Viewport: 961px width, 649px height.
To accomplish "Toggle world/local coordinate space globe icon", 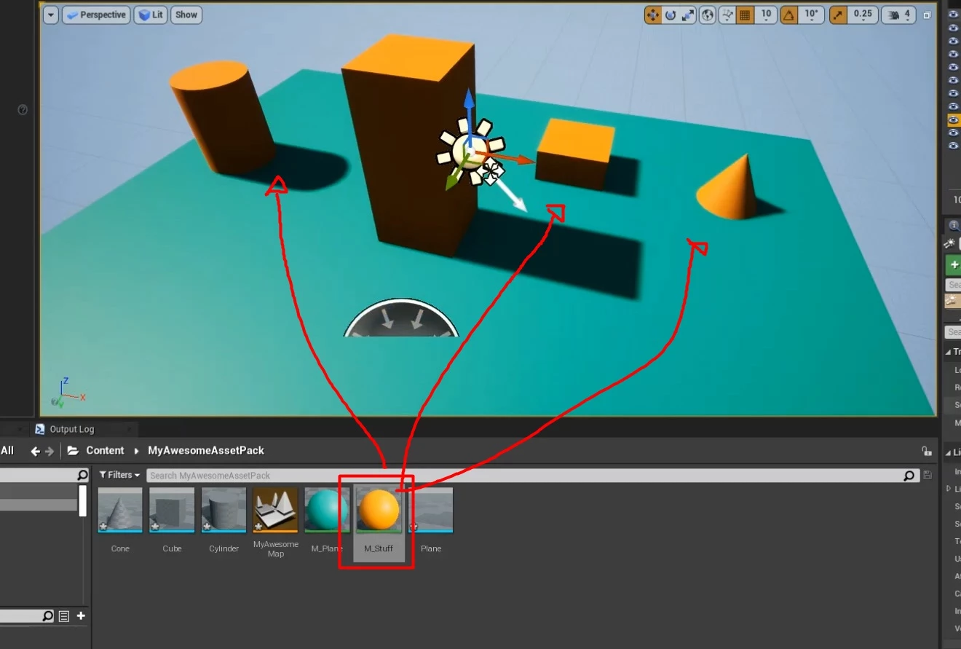I will (x=707, y=15).
